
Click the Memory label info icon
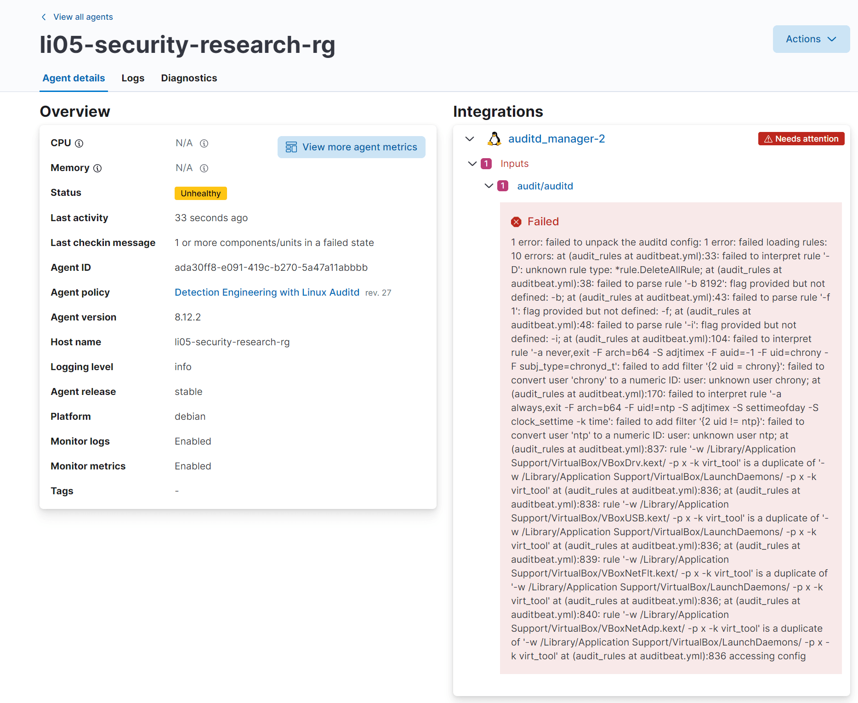pos(97,168)
